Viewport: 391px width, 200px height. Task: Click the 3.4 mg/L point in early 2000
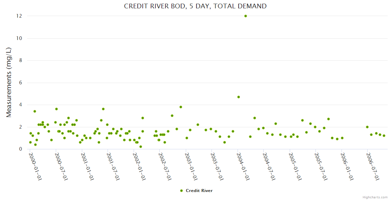pyautogui.click(x=35, y=111)
